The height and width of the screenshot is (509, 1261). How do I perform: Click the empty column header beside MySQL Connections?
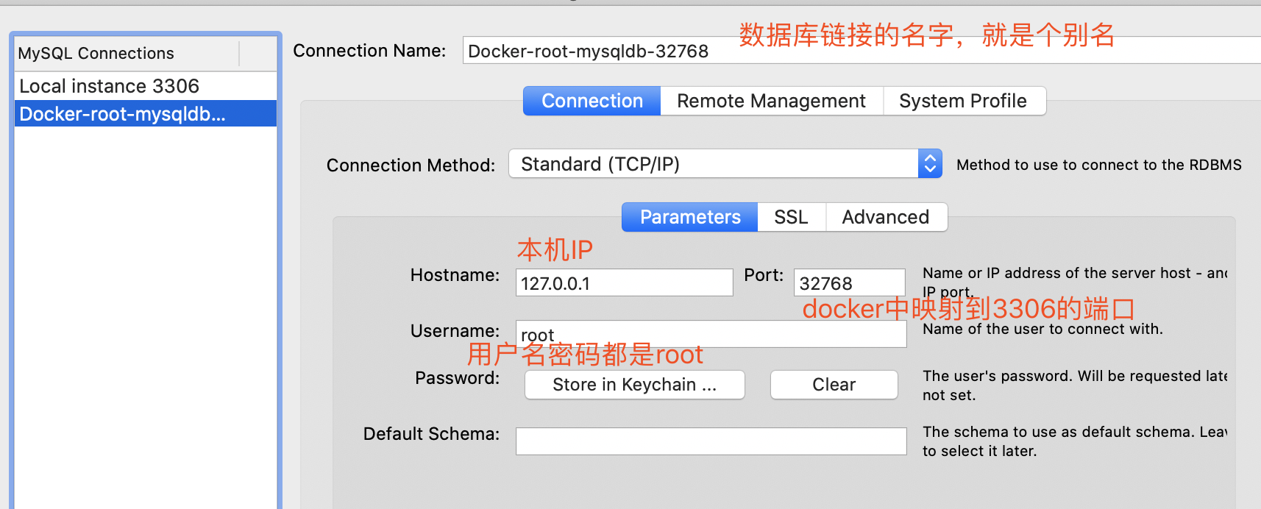pos(257,53)
